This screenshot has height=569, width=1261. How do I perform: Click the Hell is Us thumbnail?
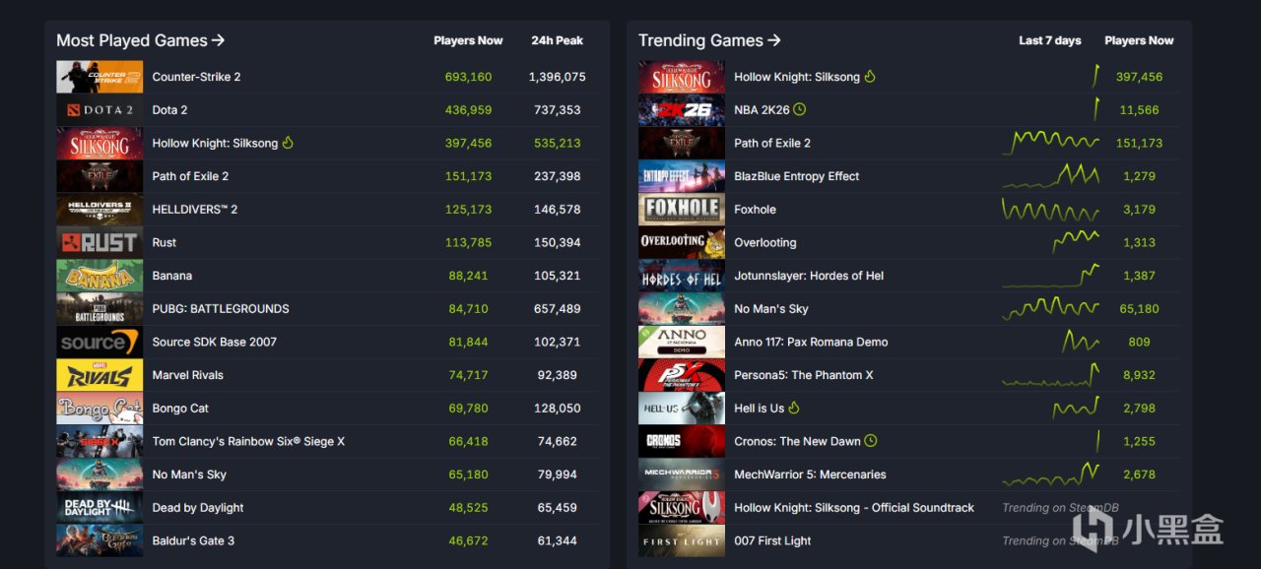coord(682,409)
